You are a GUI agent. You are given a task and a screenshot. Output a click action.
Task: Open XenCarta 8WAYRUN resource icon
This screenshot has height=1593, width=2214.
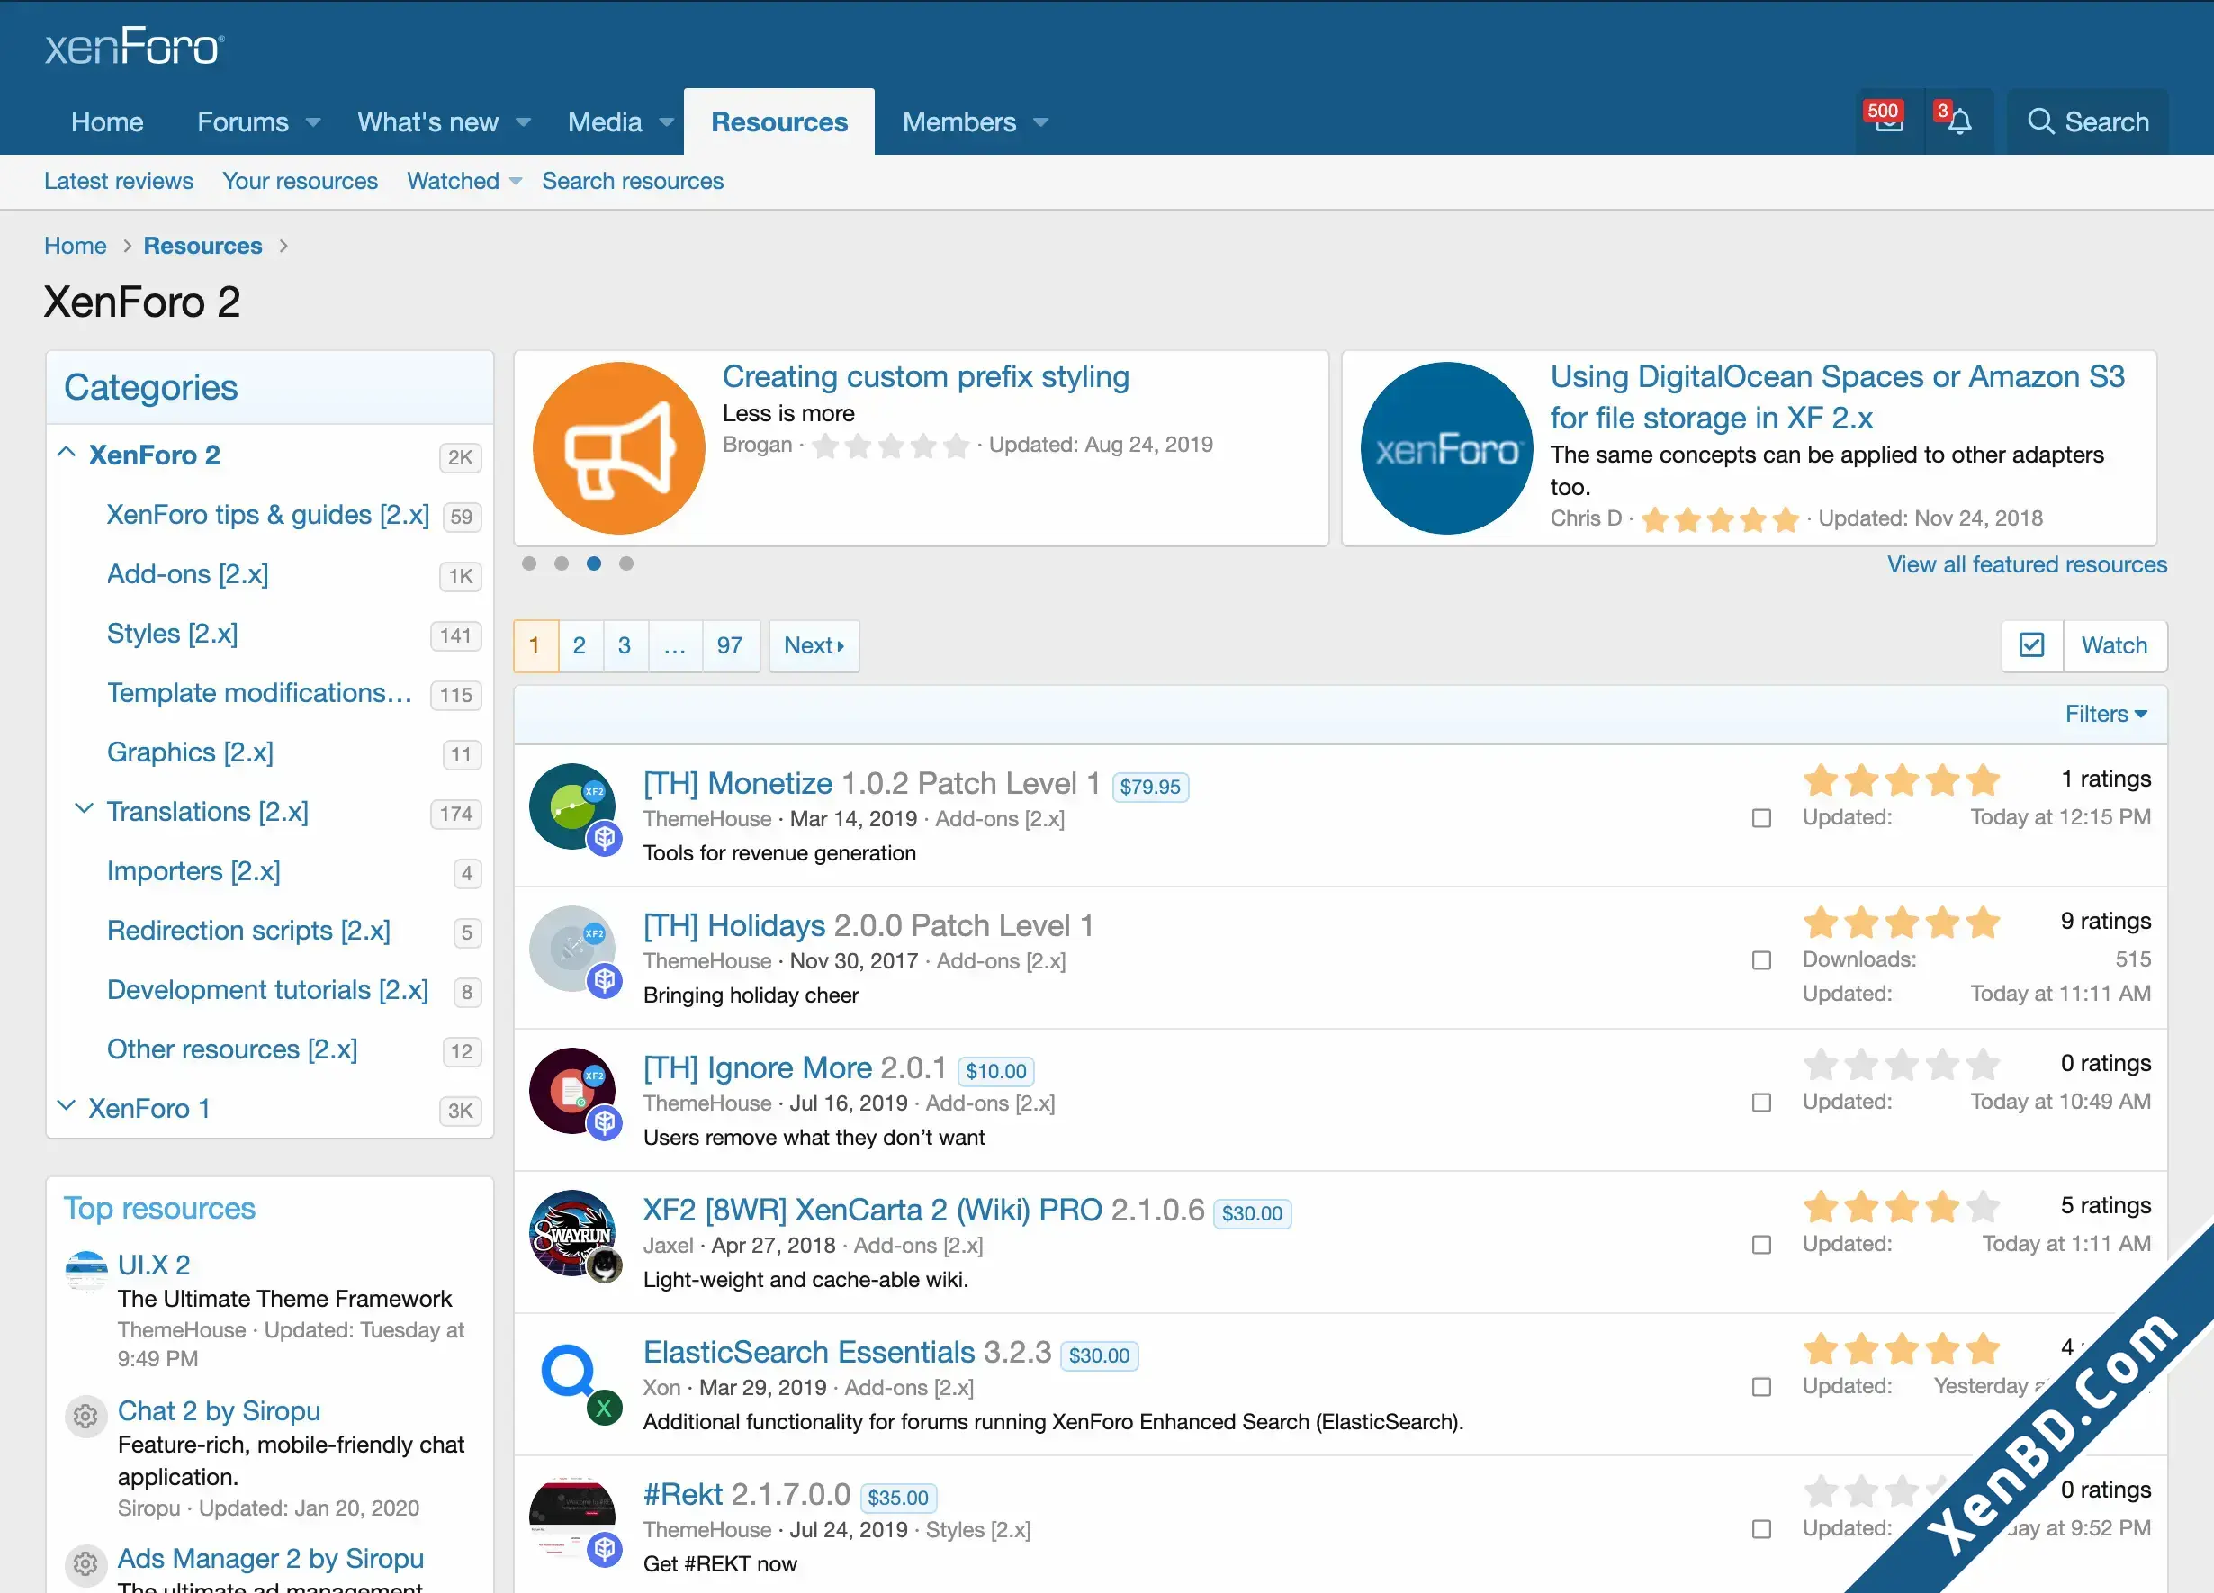click(x=572, y=1233)
